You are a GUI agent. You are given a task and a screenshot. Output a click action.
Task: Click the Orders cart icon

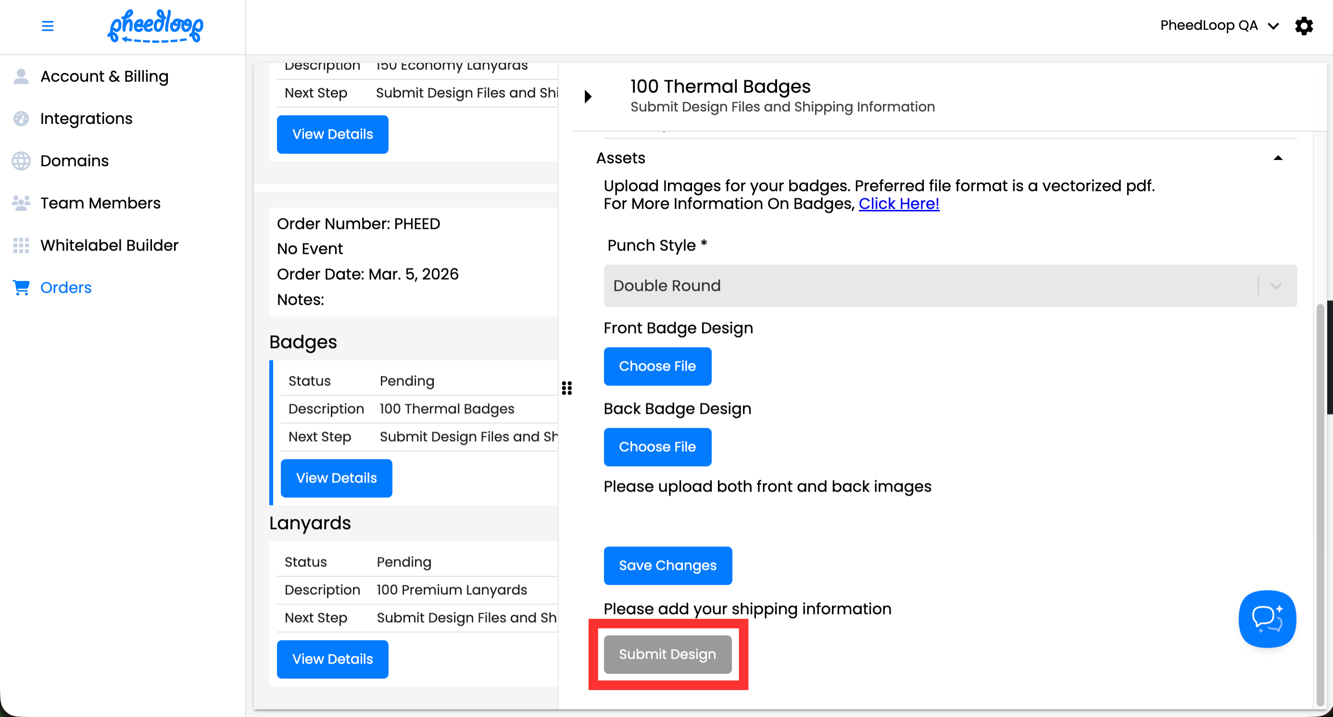(21, 287)
